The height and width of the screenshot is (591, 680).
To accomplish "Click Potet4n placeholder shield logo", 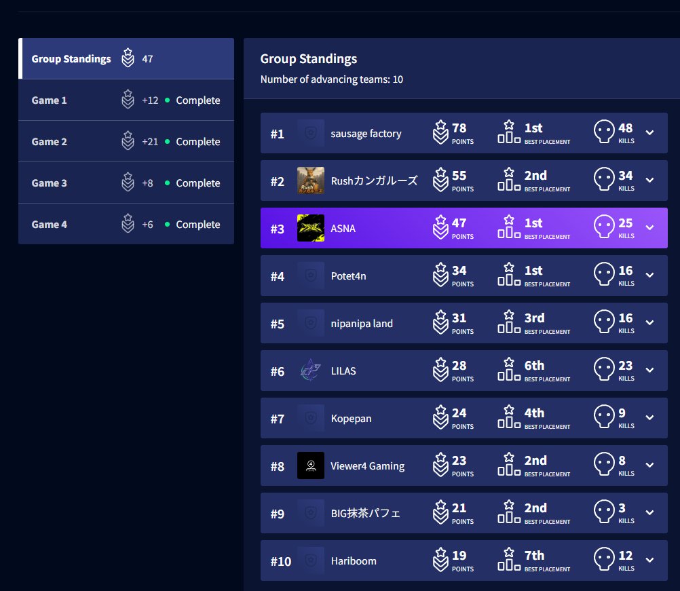I will point(311,275).
